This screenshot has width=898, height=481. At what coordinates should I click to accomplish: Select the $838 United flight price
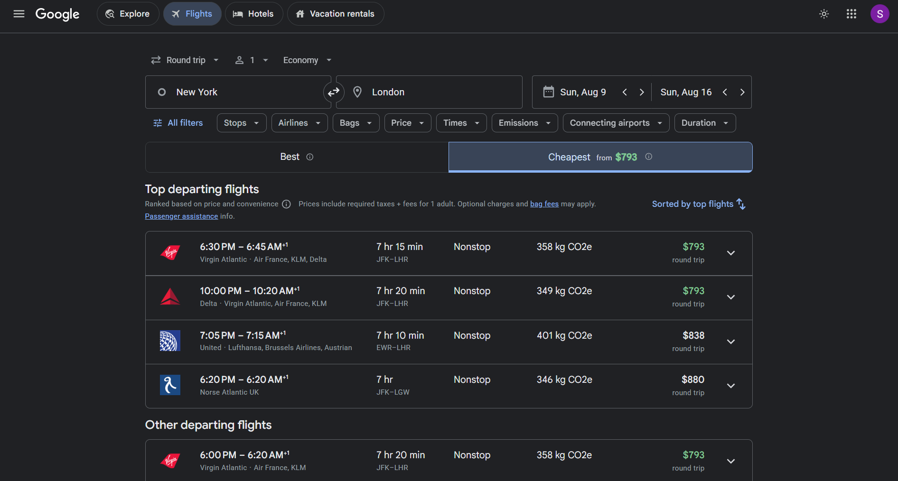point(693,335)
